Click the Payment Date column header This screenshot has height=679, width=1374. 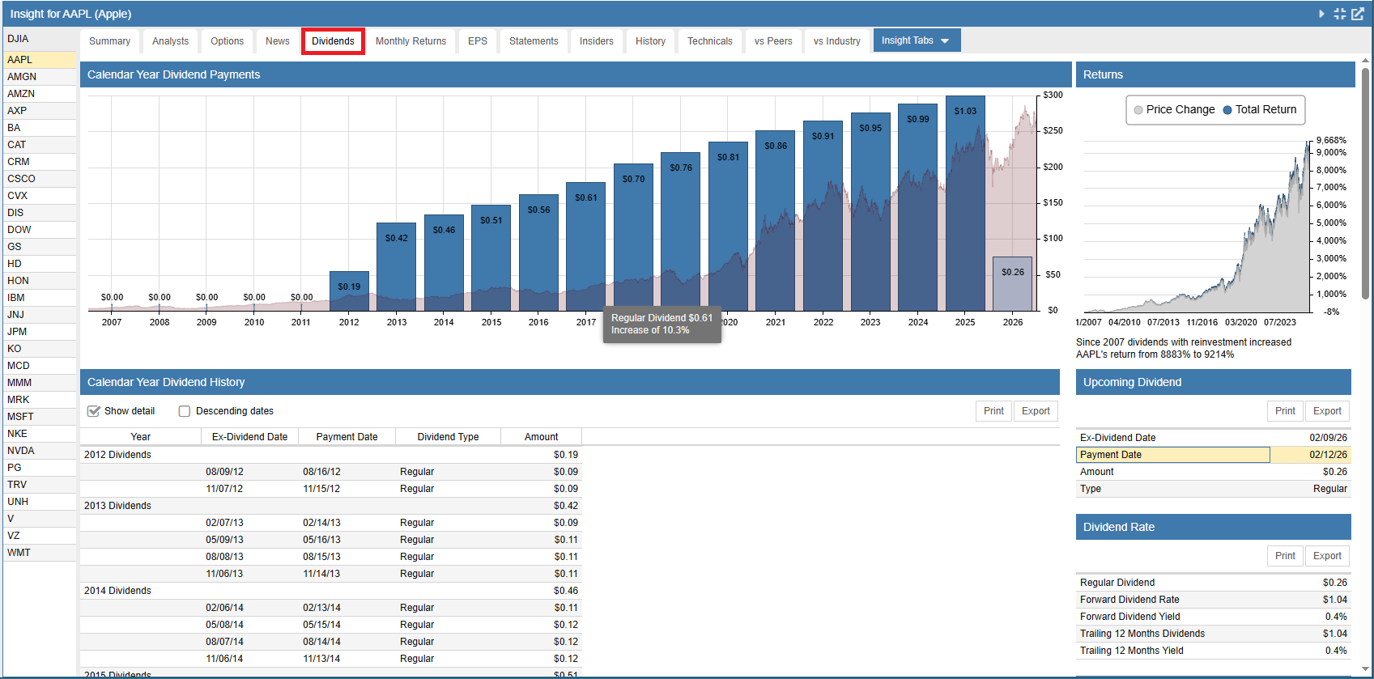point(347,437)
